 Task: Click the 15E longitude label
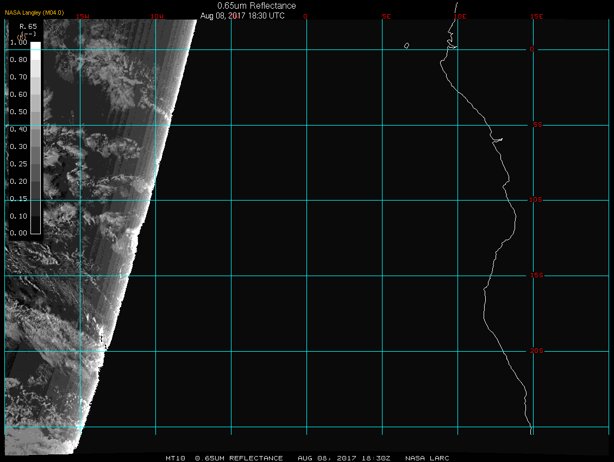(x=537, y=16)
